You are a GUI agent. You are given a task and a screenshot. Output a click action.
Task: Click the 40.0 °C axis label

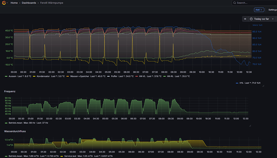(x=9, y=30)
